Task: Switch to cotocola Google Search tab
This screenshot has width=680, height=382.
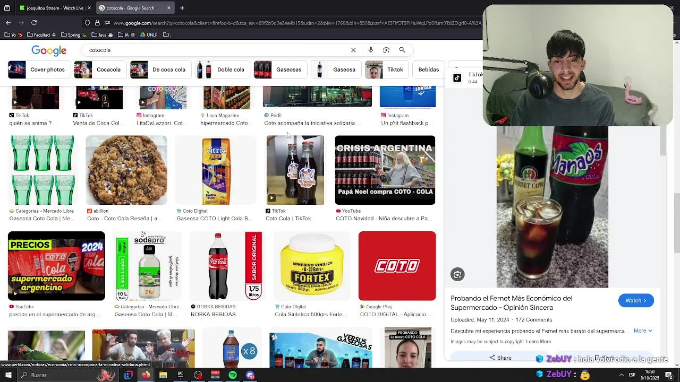Action: point(135,8)
